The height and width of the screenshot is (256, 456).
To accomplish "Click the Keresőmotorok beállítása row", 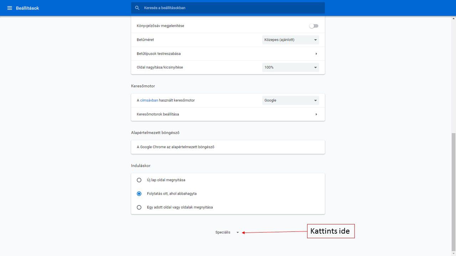I will point(214,114).
